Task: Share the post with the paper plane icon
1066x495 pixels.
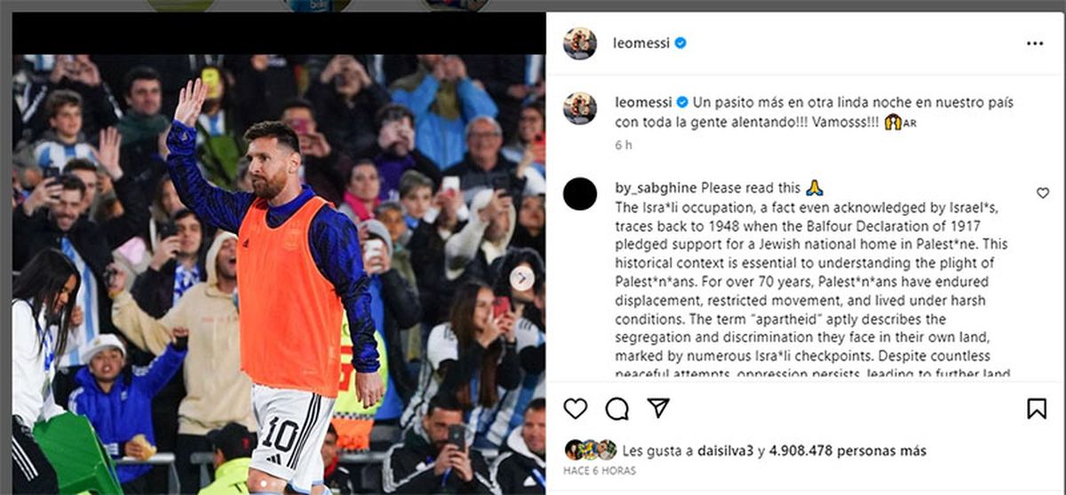Action: point(658,408)
